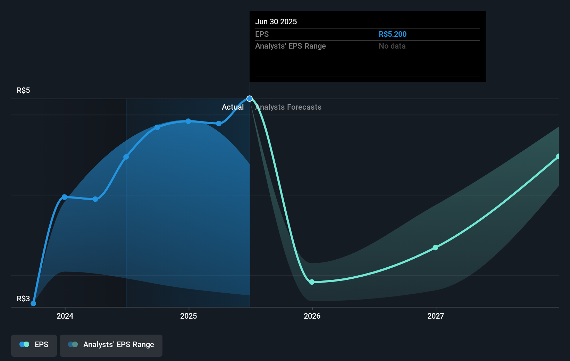Screen dimensions: 570x361
Task: Click the R$5 y-axis label
Action: click(x=23, y=90)
